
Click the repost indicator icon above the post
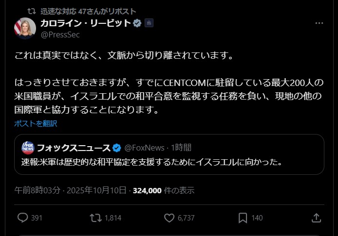click(x=32, y=11)
